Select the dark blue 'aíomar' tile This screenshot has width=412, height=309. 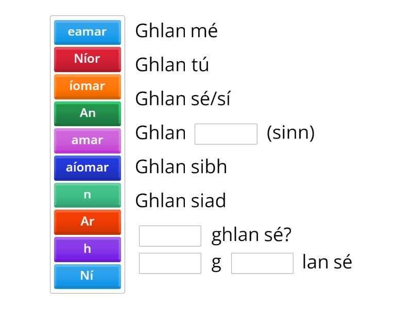(x=87, y=168)
